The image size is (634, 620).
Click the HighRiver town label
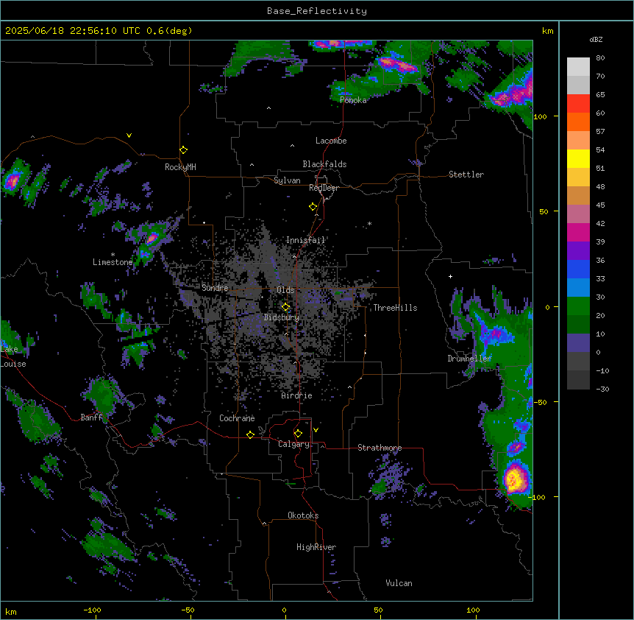(316, 547)
